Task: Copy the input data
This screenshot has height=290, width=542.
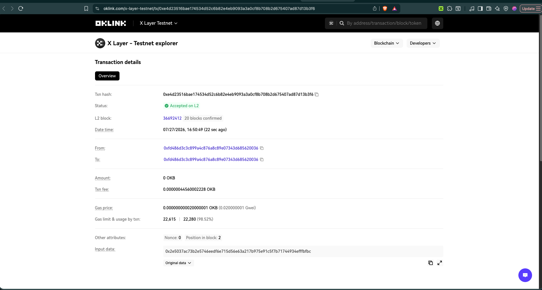Action: point(430,263)
